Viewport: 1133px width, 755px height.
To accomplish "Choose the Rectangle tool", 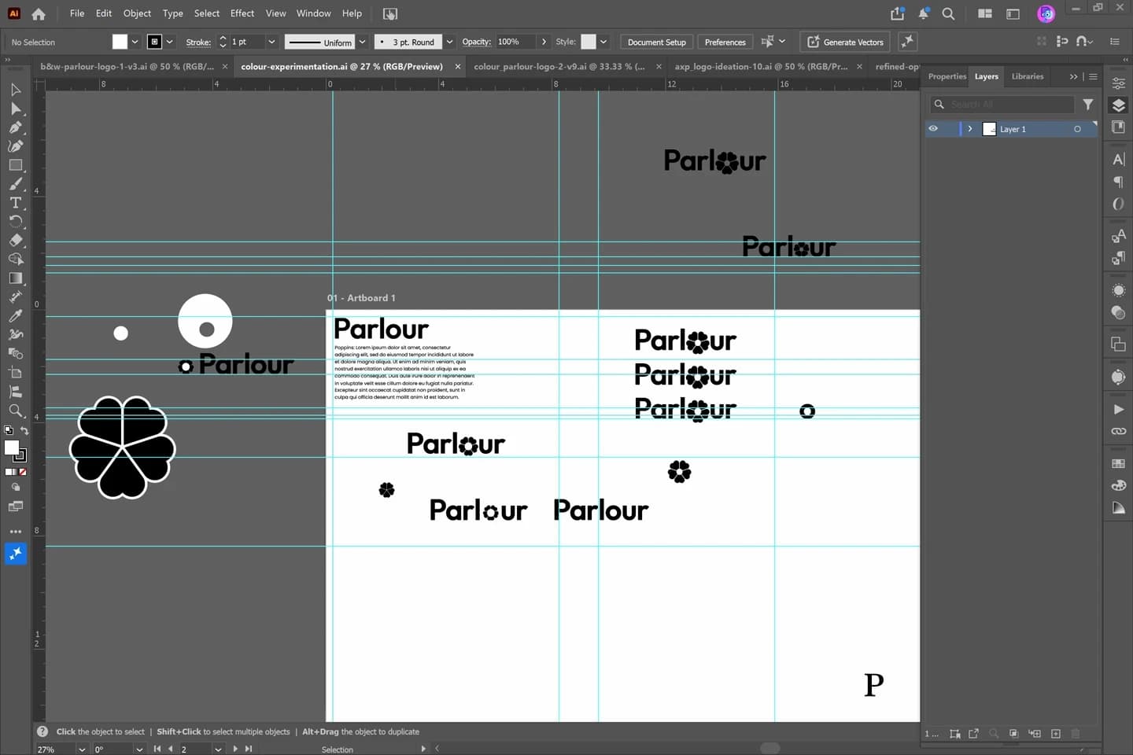I will tap(16, 165).
